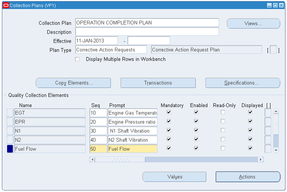Click the highlighted sequence field 50
The width and height of the screenshot is (287, 192).
point(98,149)
